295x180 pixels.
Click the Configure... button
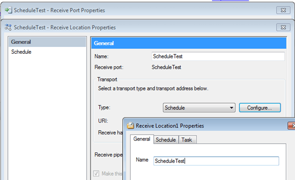pos(260,108)
